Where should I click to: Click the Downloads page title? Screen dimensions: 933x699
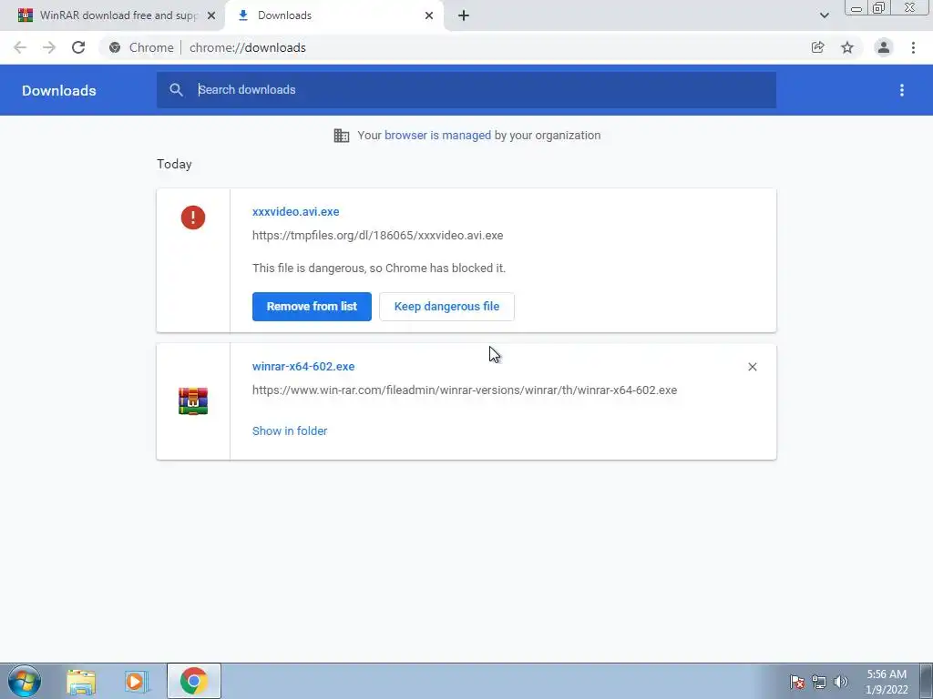click(59, 90)
